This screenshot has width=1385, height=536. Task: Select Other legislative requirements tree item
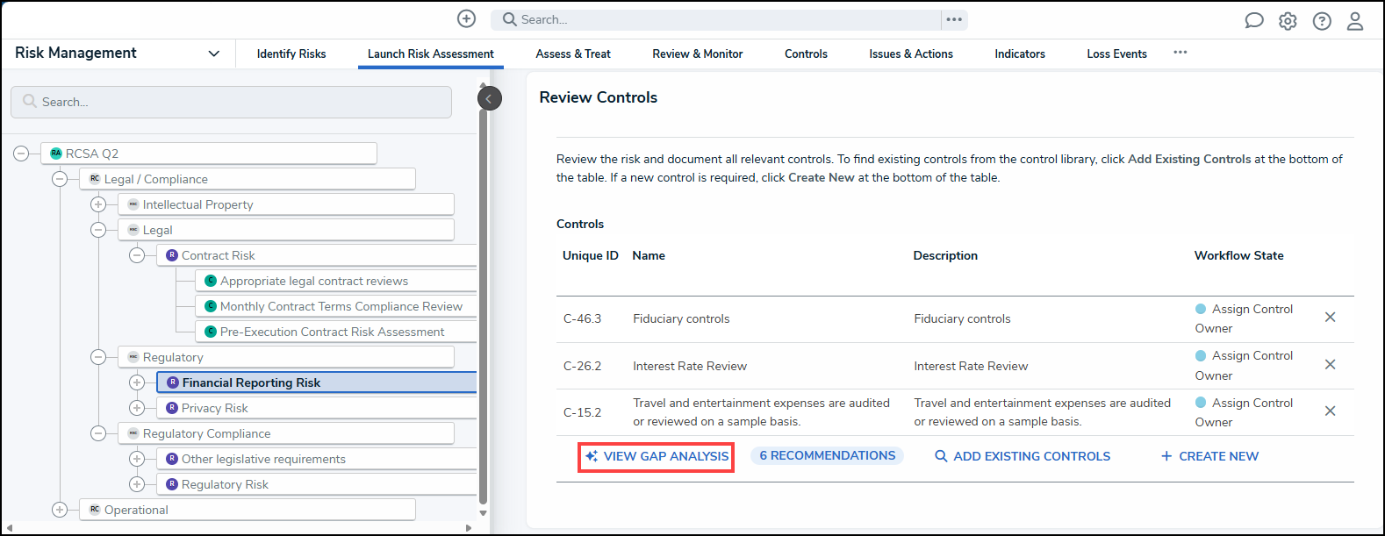click(317, 459)
